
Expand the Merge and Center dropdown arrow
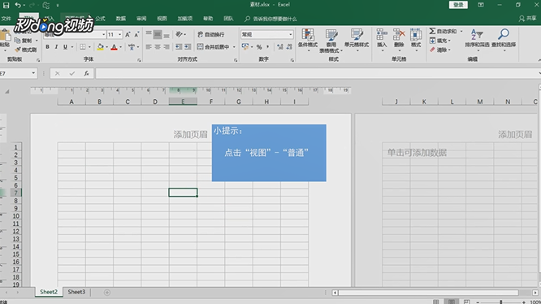234,47
